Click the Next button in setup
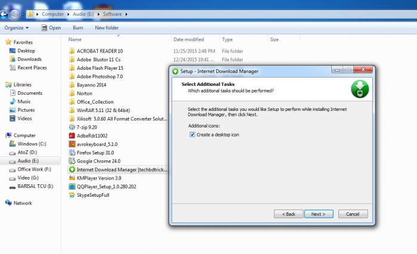 pyautogui.click(x=319, y=214)
